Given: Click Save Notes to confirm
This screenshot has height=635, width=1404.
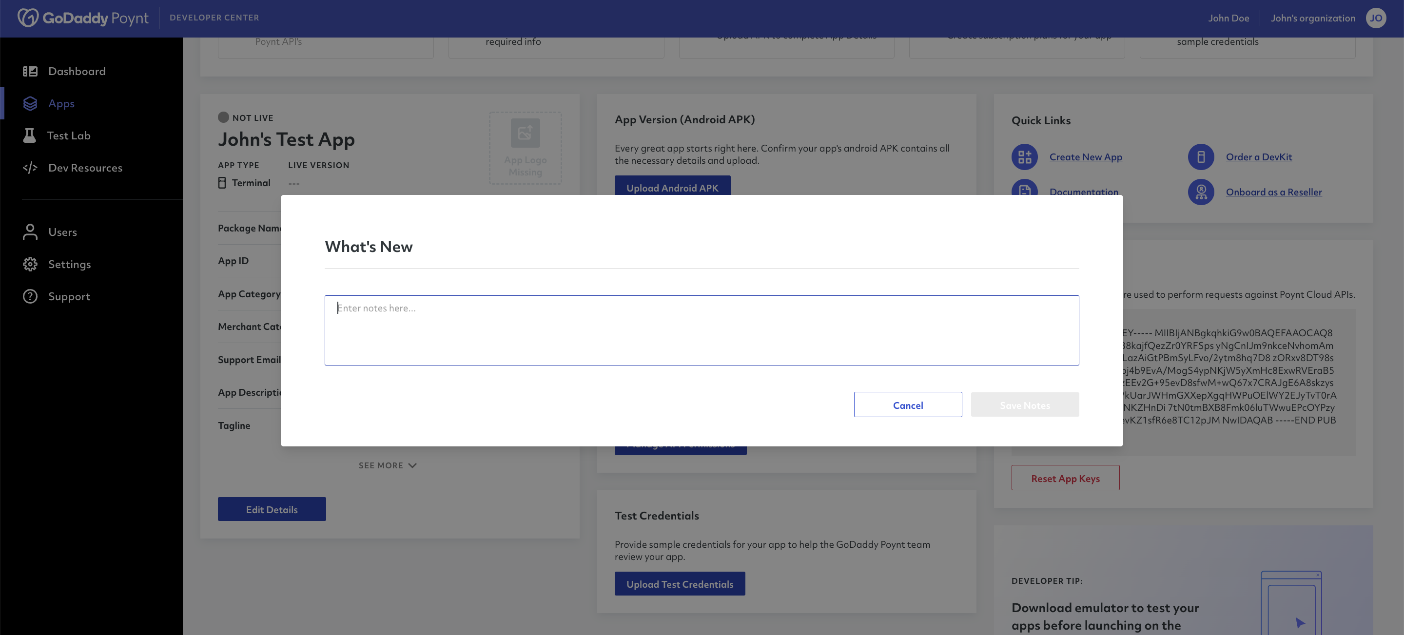Looking at the screenshot, I should (1024, 404).
